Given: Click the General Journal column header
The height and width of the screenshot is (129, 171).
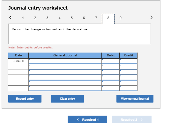Looking at the screenshot, I should tap(65, 55).
